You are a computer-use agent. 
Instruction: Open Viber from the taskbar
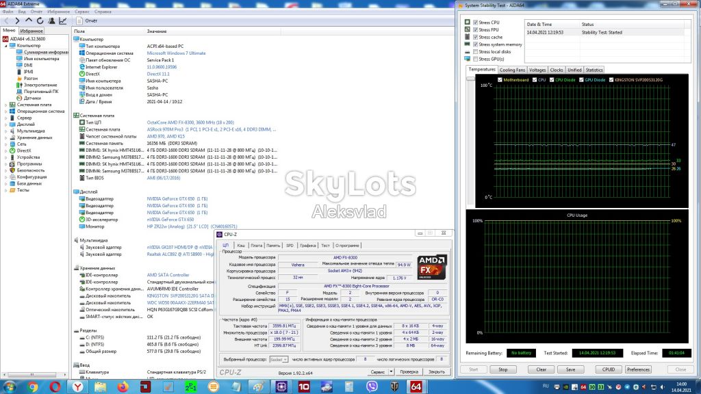372,386
